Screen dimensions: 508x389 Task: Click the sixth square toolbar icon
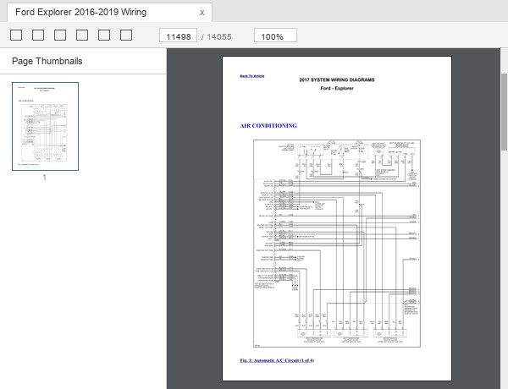click(126, 36)
